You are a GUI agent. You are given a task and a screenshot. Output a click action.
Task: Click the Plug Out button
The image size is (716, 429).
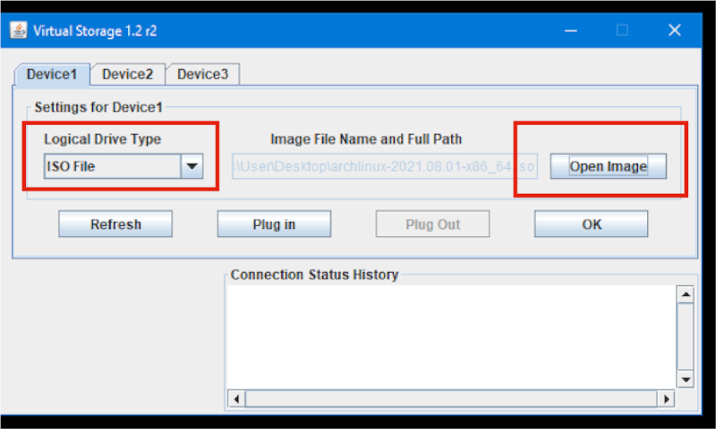coord(432,224)
